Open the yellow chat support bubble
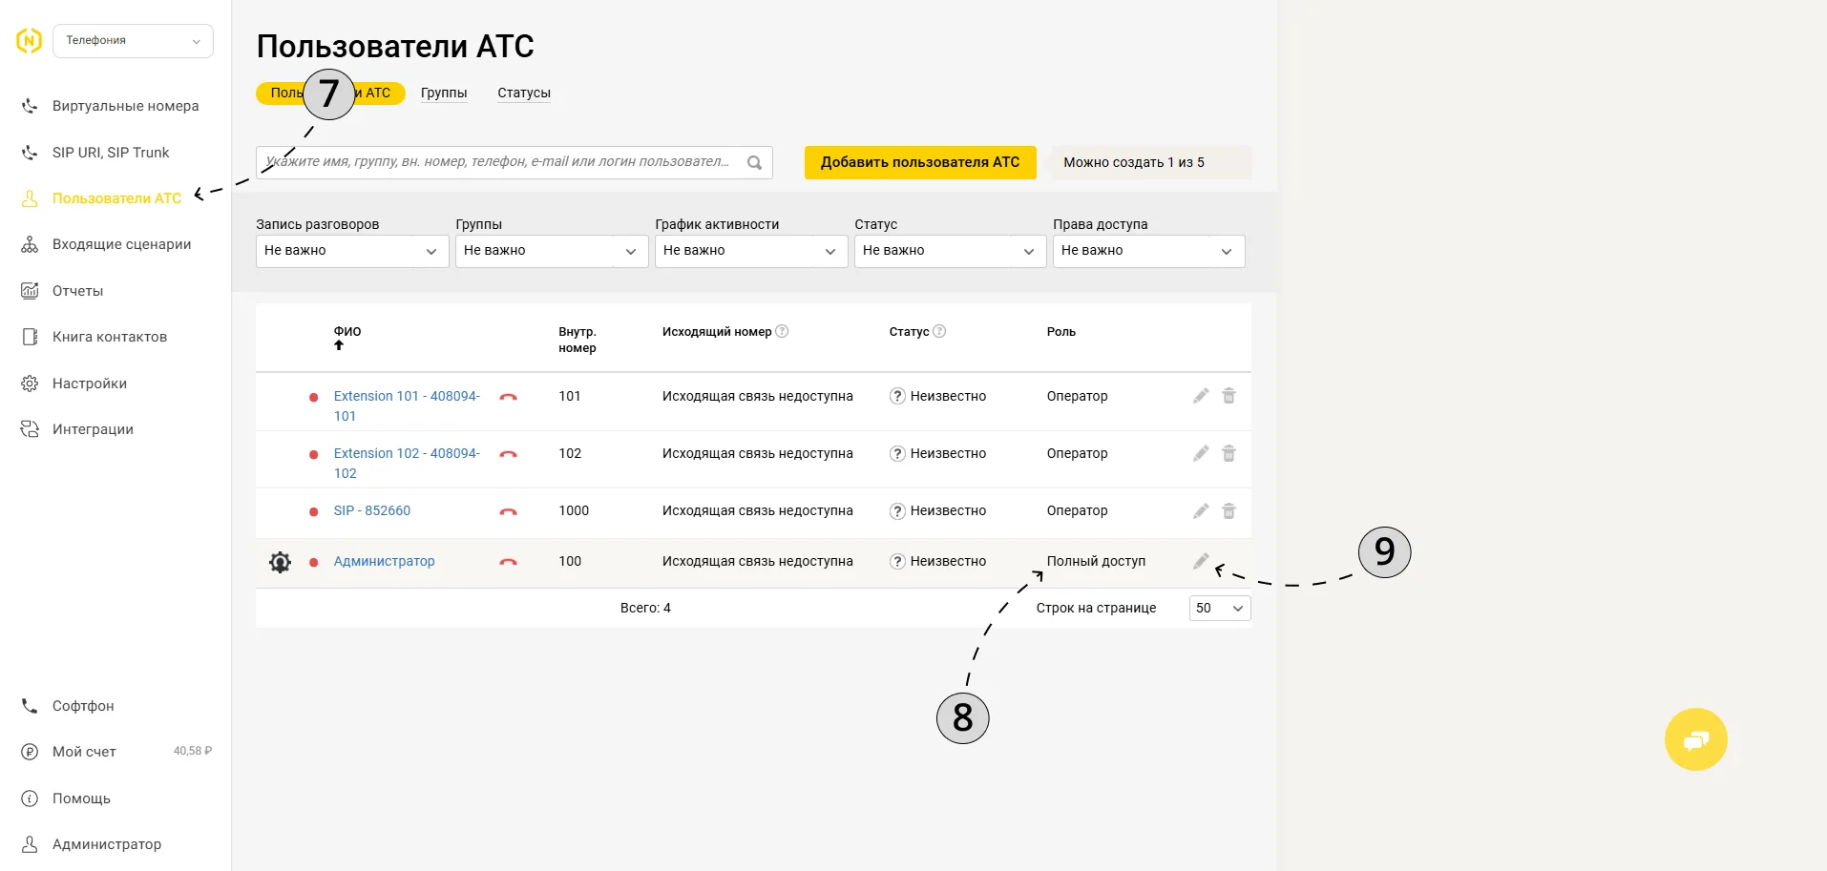 1695,739
